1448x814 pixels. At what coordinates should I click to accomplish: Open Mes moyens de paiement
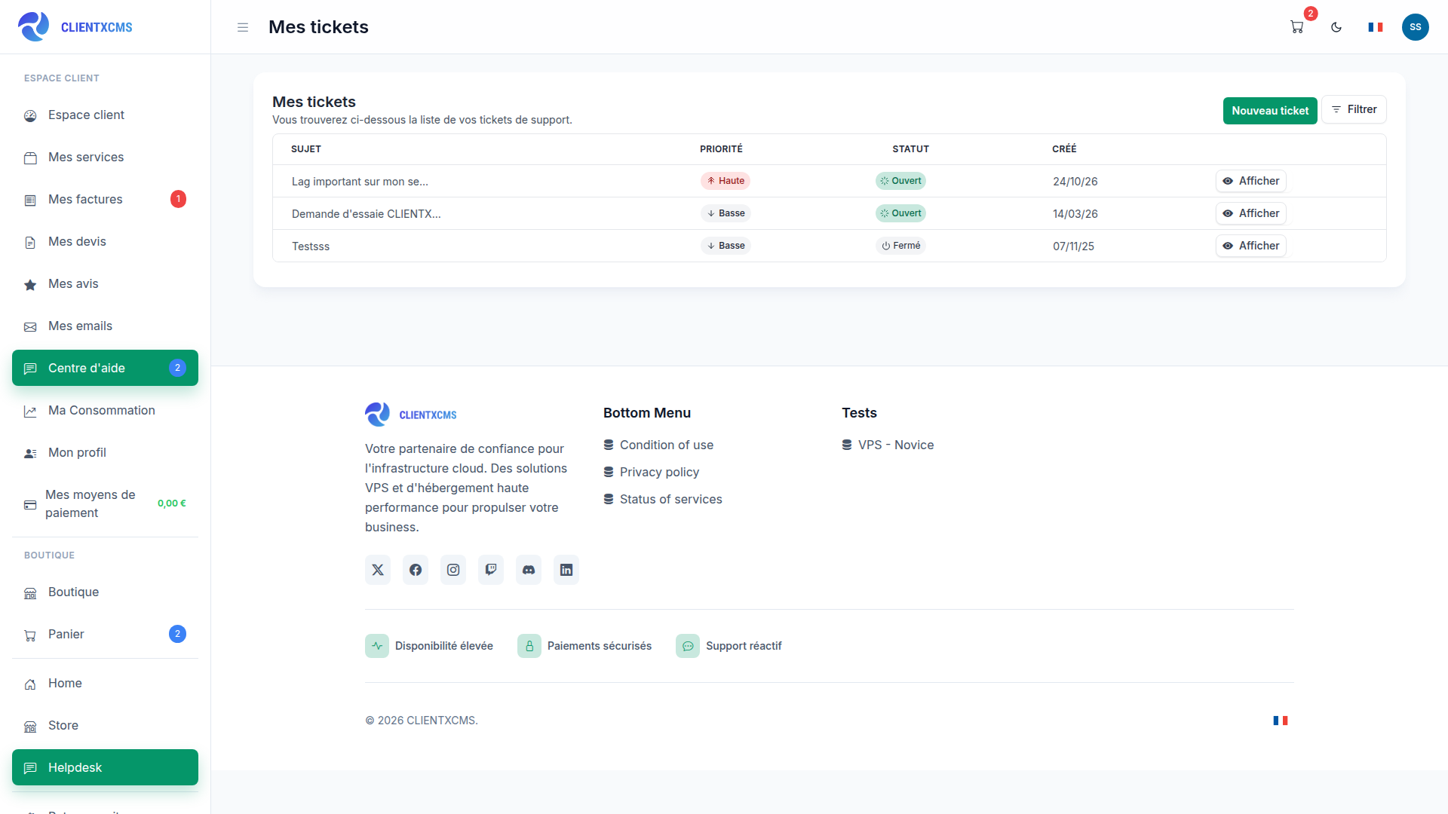(105, 503)
